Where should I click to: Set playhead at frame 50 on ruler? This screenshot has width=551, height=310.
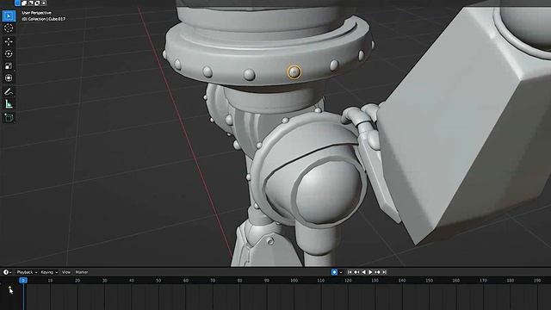[x=158, y=281]
